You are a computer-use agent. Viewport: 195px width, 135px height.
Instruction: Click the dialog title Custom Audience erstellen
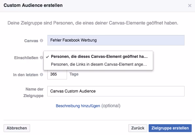click(33, 5)
